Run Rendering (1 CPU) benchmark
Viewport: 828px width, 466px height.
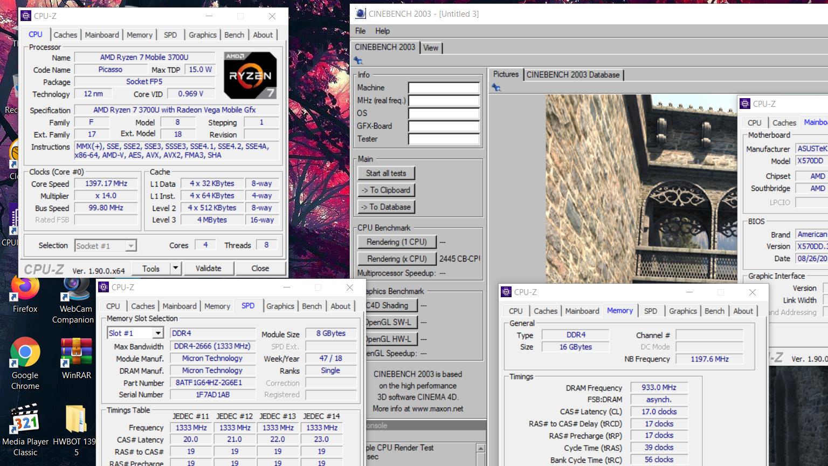397,242
